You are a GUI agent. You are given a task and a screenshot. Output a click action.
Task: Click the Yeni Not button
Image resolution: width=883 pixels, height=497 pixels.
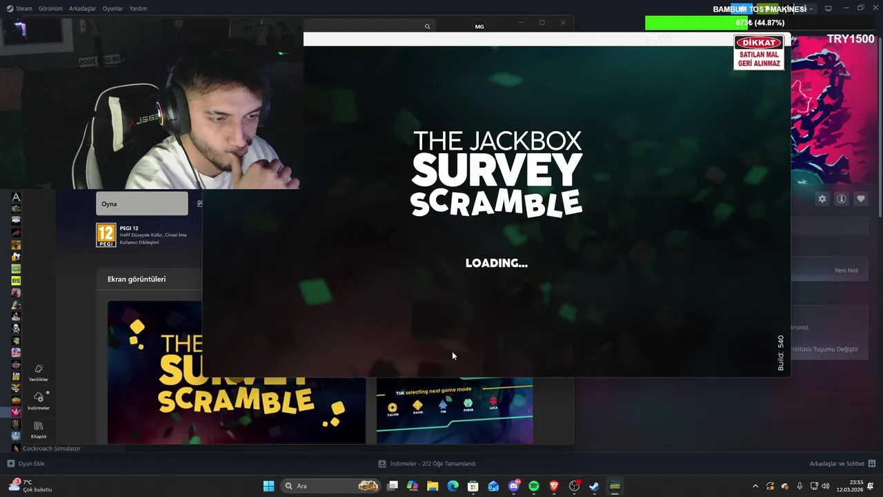tap(846, 271)
